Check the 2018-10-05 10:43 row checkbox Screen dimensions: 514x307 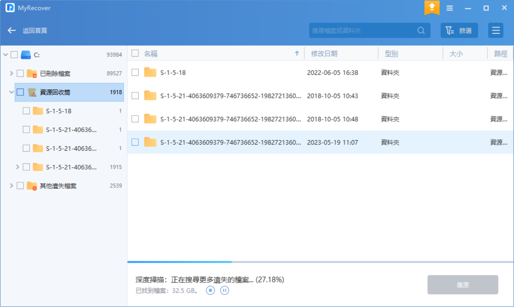coord(135,96)
